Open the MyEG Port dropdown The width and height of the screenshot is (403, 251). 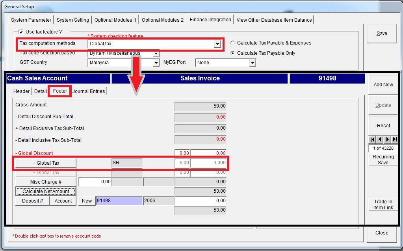(253, 63)
